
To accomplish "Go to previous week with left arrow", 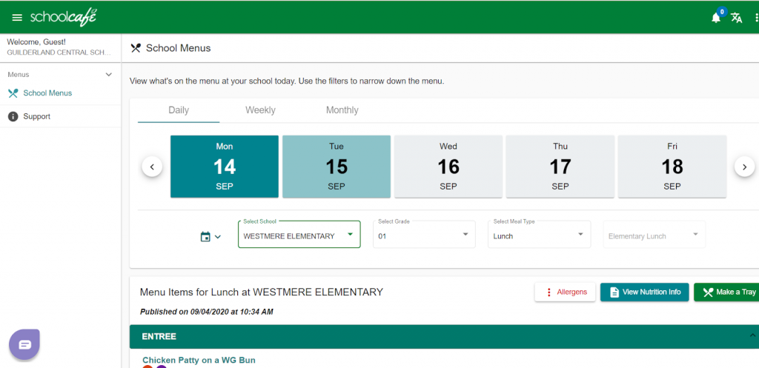I will tap(152, 167).
